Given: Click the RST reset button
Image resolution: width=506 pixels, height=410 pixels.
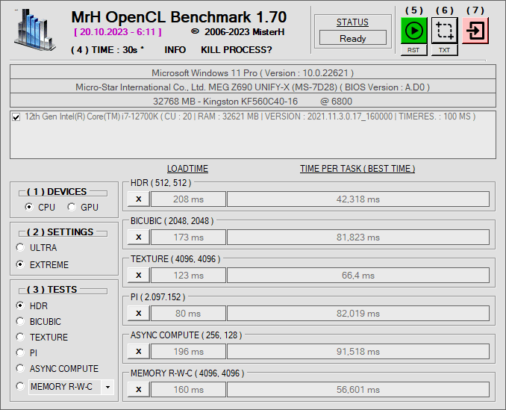Looking at the screenshot, I should (x=413, y=50).
